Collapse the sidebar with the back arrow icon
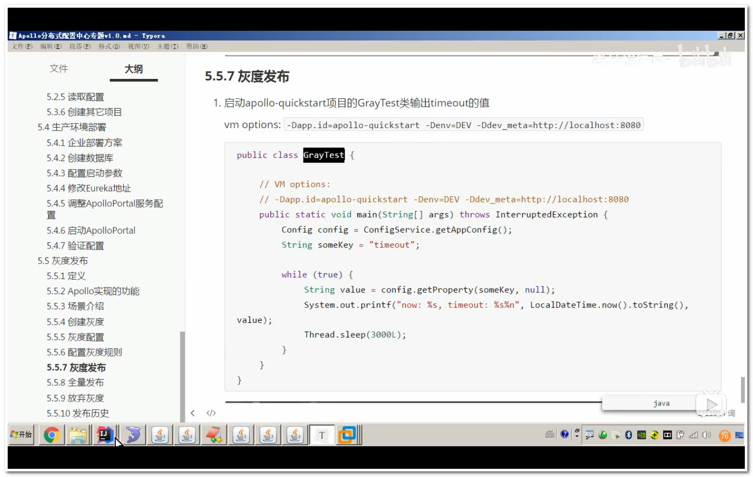 click(192, 413)
